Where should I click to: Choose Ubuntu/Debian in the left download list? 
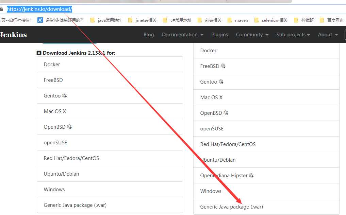pyautogui.click(x=110, y=174)
